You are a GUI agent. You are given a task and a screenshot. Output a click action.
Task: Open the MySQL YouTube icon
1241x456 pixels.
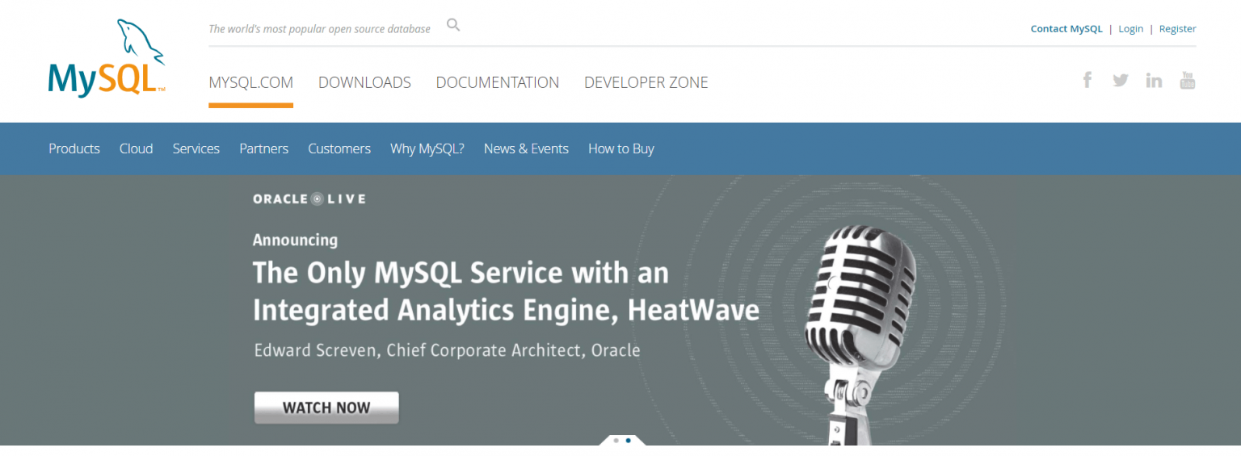(x=1187, y=80)
